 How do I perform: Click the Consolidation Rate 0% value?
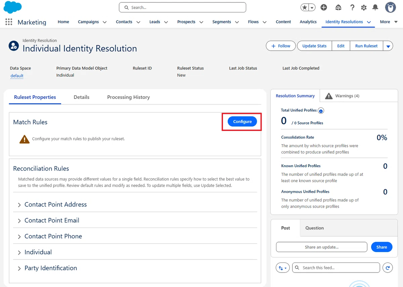point(382,138)
